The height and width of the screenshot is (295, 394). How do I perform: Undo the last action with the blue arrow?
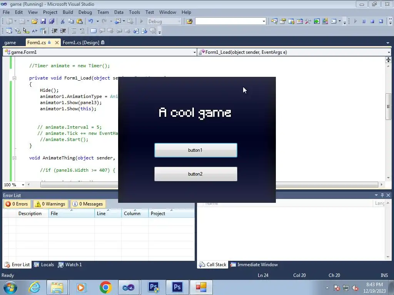(x=91, y=22)
